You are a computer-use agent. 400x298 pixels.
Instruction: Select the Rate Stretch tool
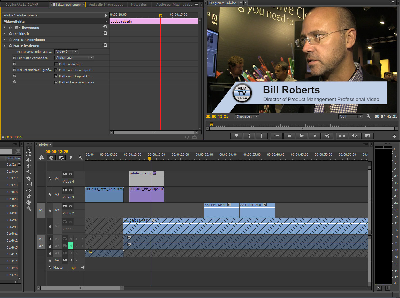pyautogui.click(x=29, y=172)
